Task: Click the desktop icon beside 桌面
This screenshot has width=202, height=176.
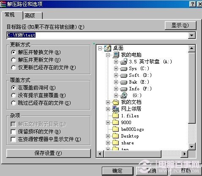Action: coord(108,48)
